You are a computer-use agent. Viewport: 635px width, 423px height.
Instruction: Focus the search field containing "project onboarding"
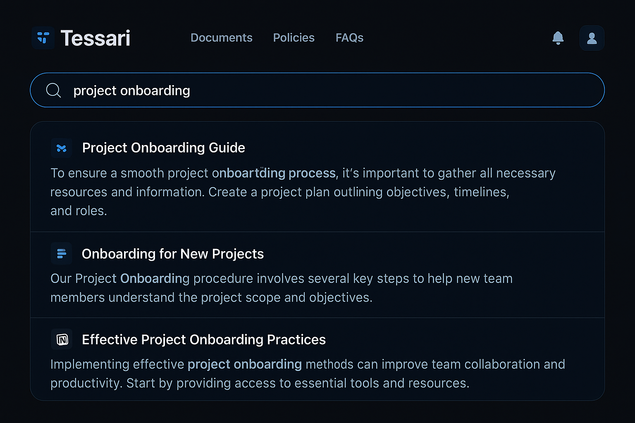point(331,90)
